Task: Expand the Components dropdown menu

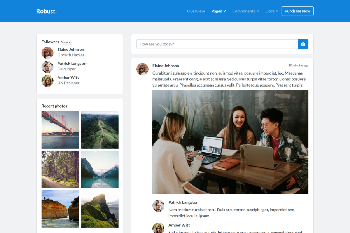Action: [x=245, y=11]
